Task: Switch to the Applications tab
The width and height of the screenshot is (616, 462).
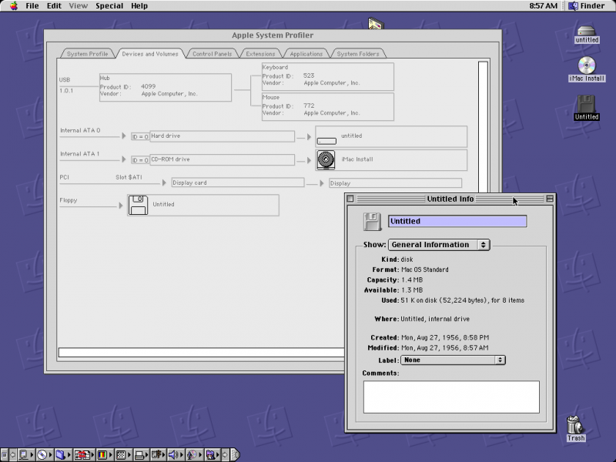Action: pyautogui.click(x=306, y=54)
